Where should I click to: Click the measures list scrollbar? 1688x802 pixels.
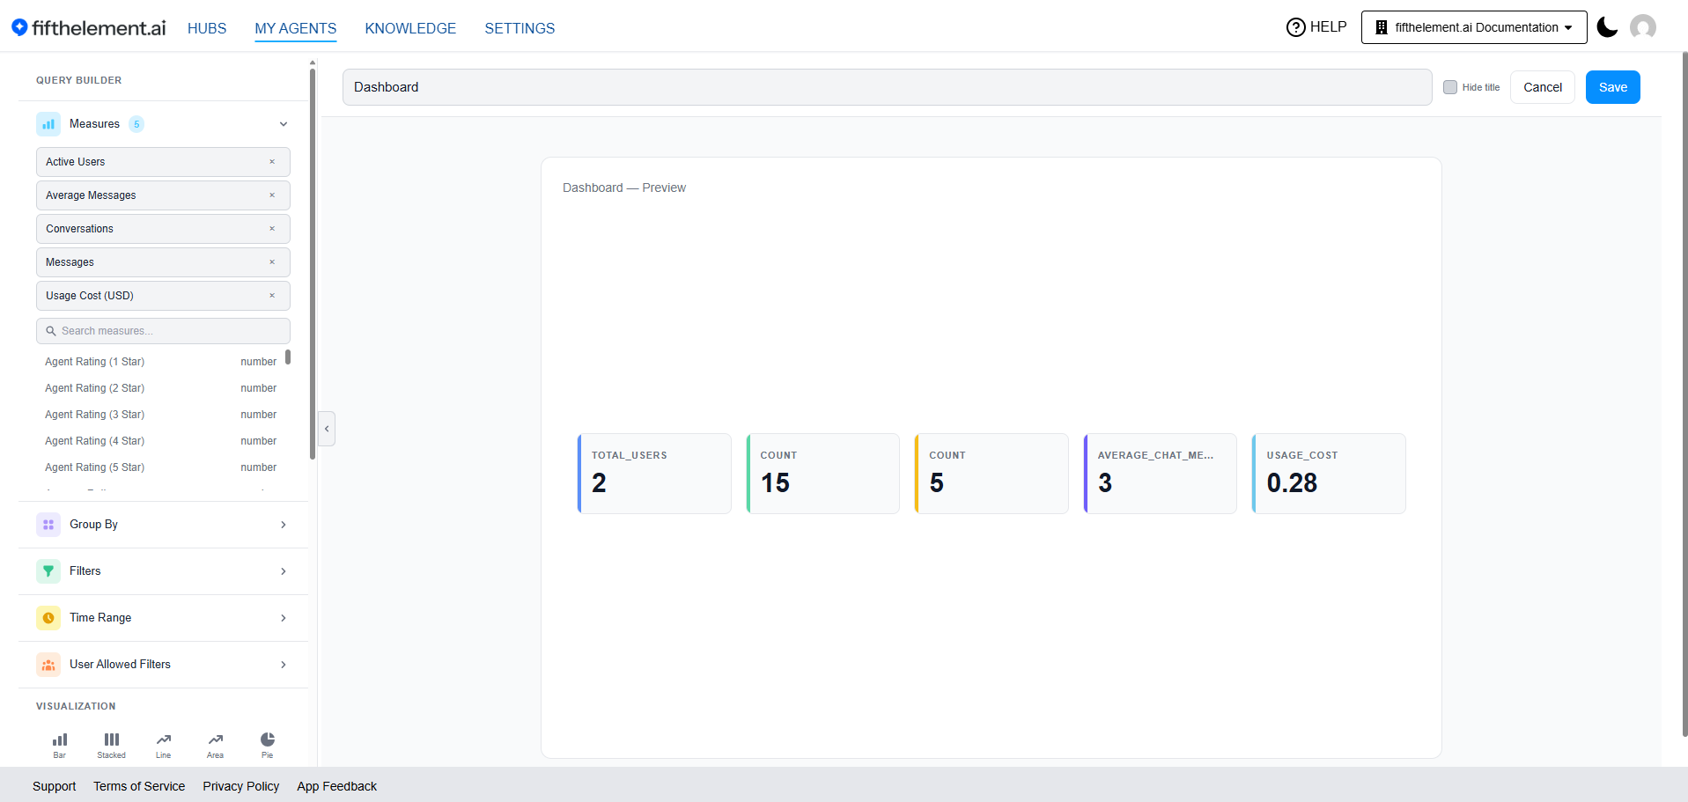coord(288,357)
